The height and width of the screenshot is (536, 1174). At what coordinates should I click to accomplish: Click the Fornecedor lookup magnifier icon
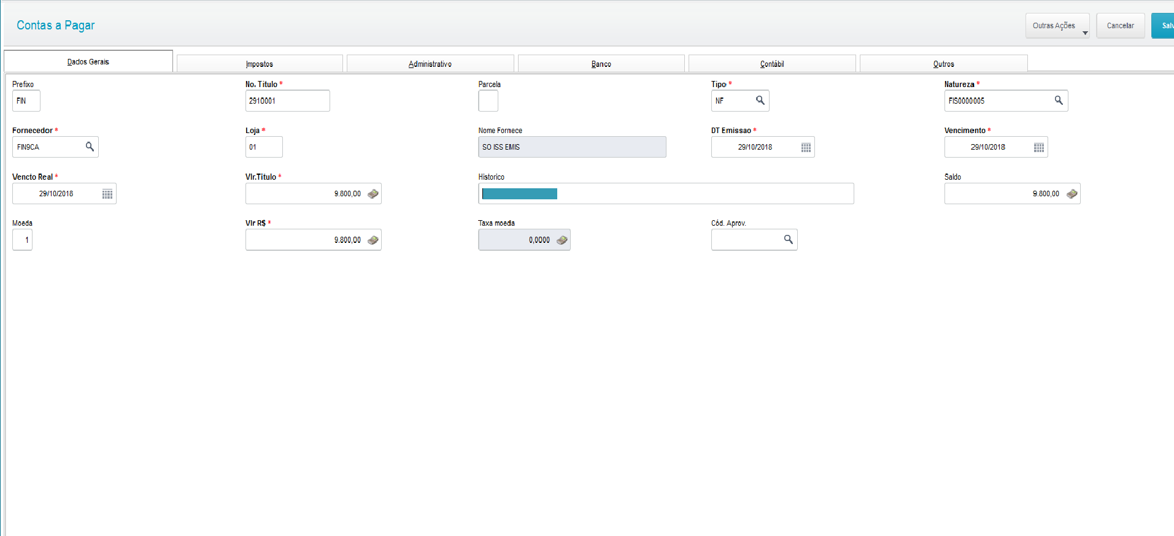(90, 147)
